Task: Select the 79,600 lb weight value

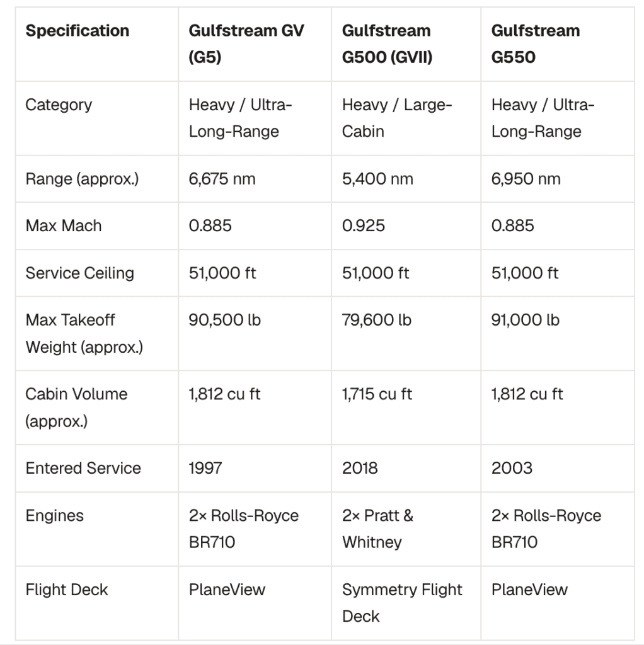Action: (x=377, y=320)
